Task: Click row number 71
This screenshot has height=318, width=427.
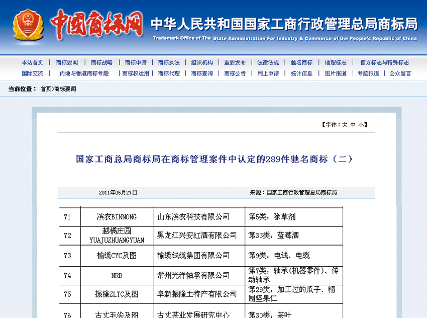Action: coord(67,217)
